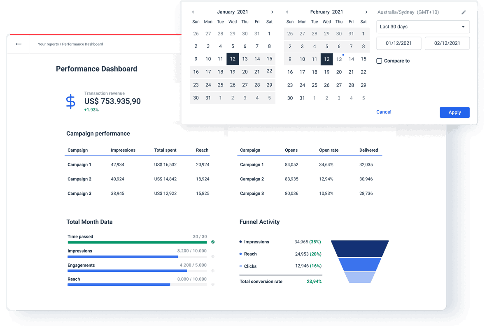This screenshot has width=494, height=326.
Task: Go to previous month on January calendar
Action: click(x=193, y=12)
